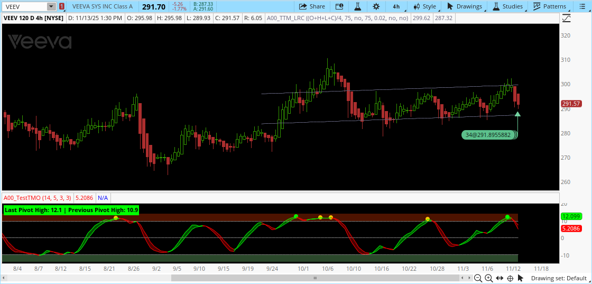Click the red linked-symbol number 1 badge
The image size is (592, 284).
coord(62,6)
